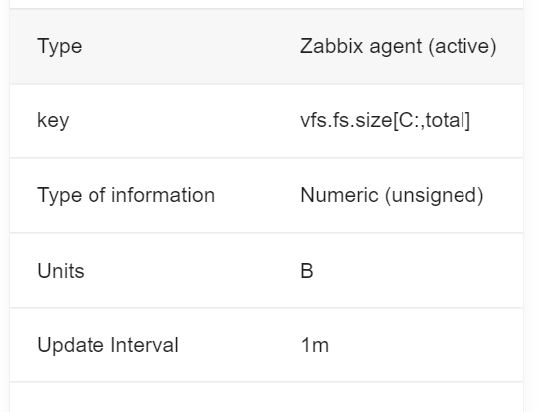556x412 pixels.
Task: Click the empty row below Update Interval
Action: tap(267, 397)
